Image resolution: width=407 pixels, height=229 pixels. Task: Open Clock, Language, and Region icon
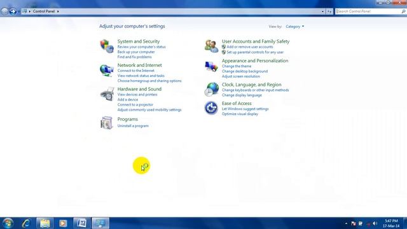point(211,89)
